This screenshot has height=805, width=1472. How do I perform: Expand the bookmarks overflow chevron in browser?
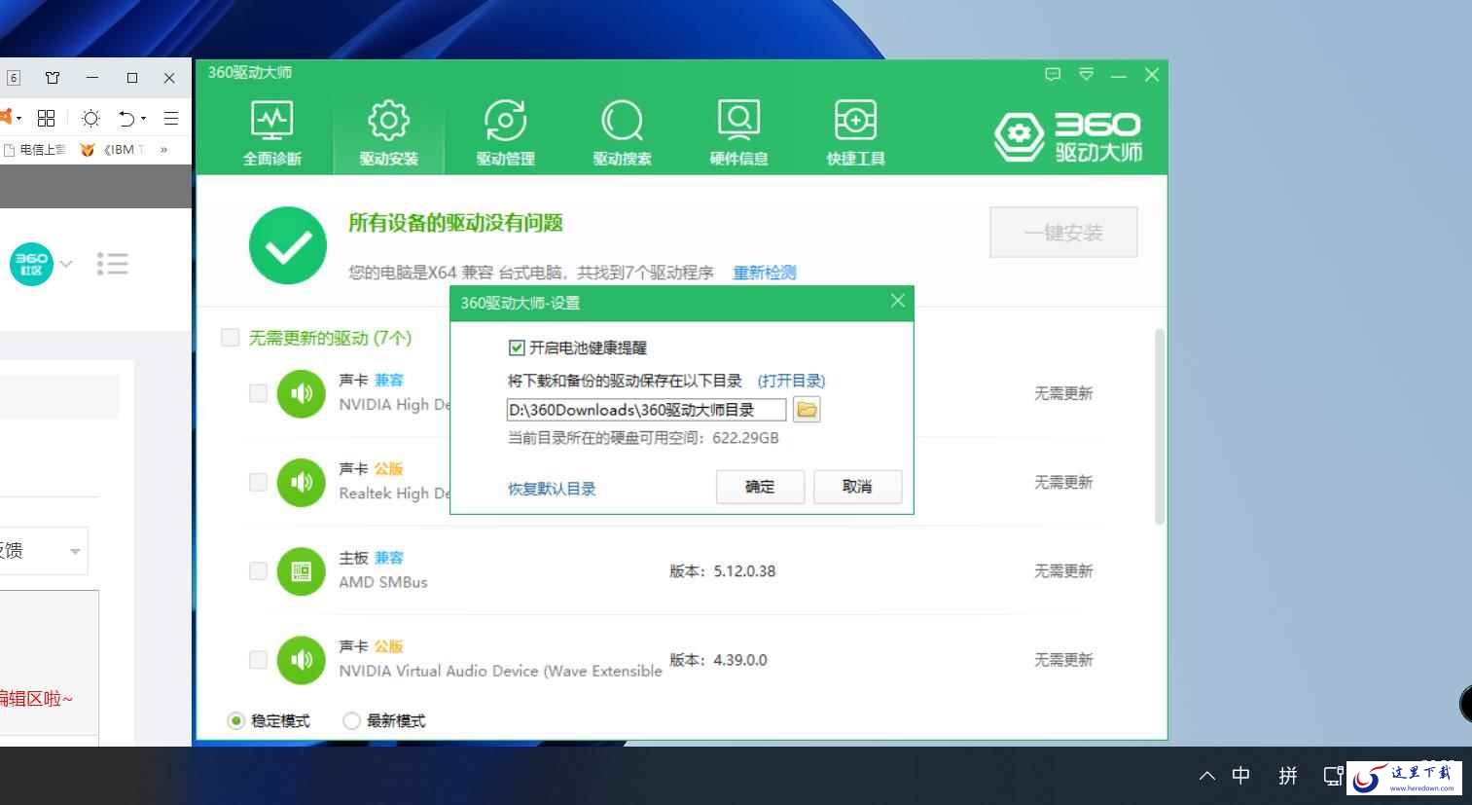(163, 149)
